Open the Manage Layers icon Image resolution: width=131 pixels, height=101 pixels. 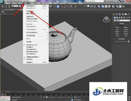(99, 7)
